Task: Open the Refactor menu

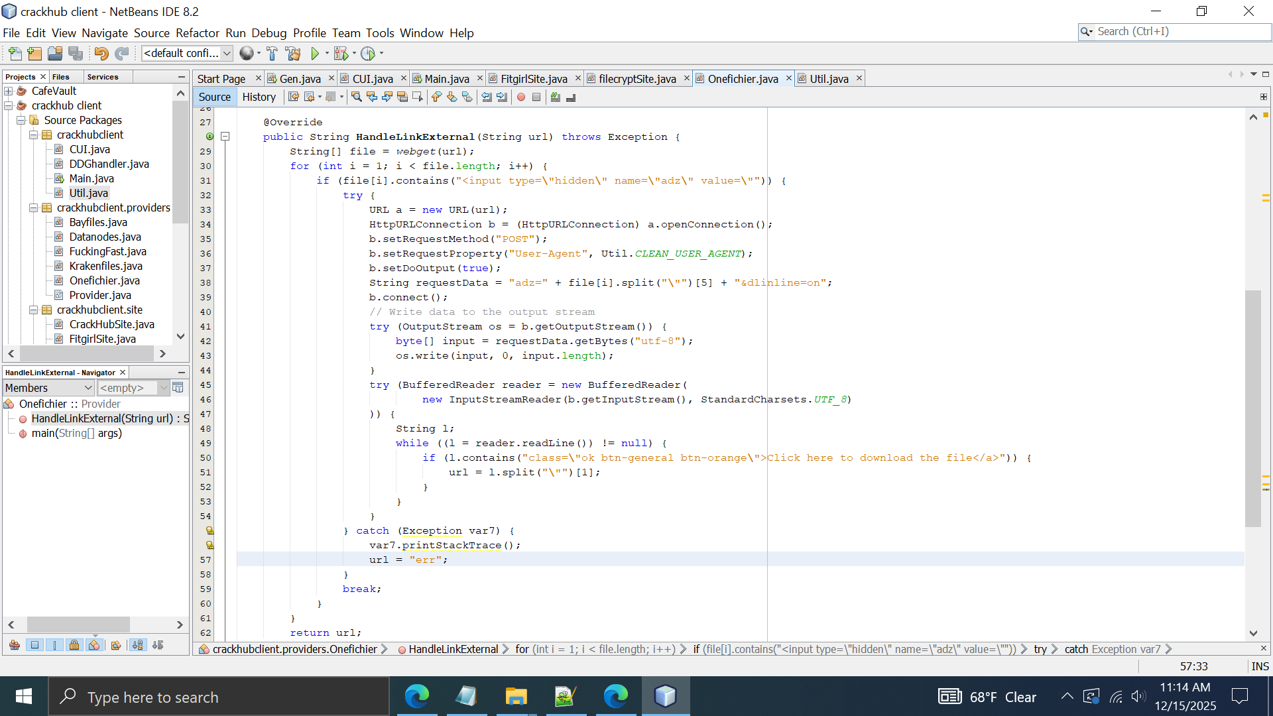Action: click(197, 33)
